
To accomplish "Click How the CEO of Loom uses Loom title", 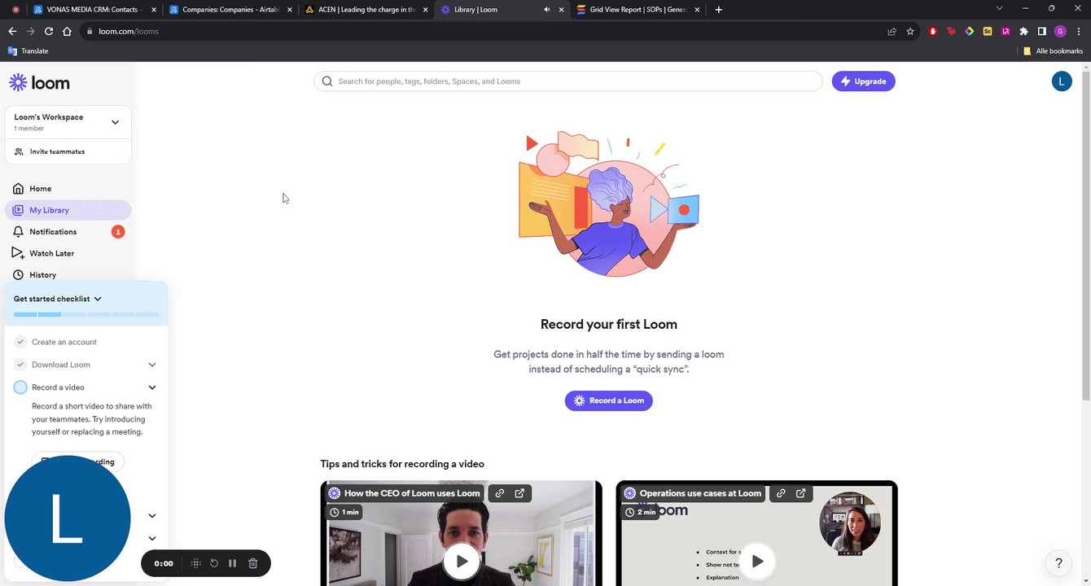I will (412, 493).
